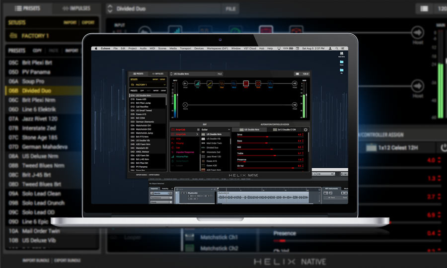Select the Impulse Response category
This screenshot has width=447, height=268.
[184, 152]
